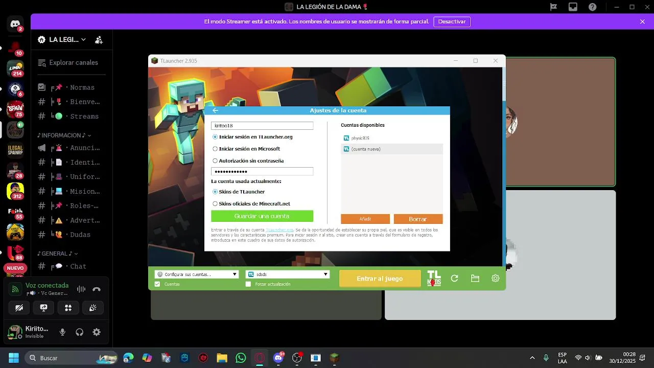Open Discord direct messages home icon
Viewport: 654px width, 368px height.
point(15,24)
